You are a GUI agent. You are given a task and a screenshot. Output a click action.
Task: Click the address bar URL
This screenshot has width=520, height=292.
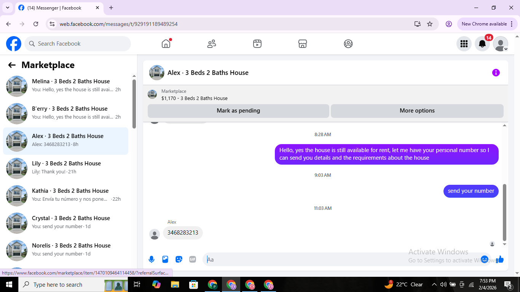point(118,24)
